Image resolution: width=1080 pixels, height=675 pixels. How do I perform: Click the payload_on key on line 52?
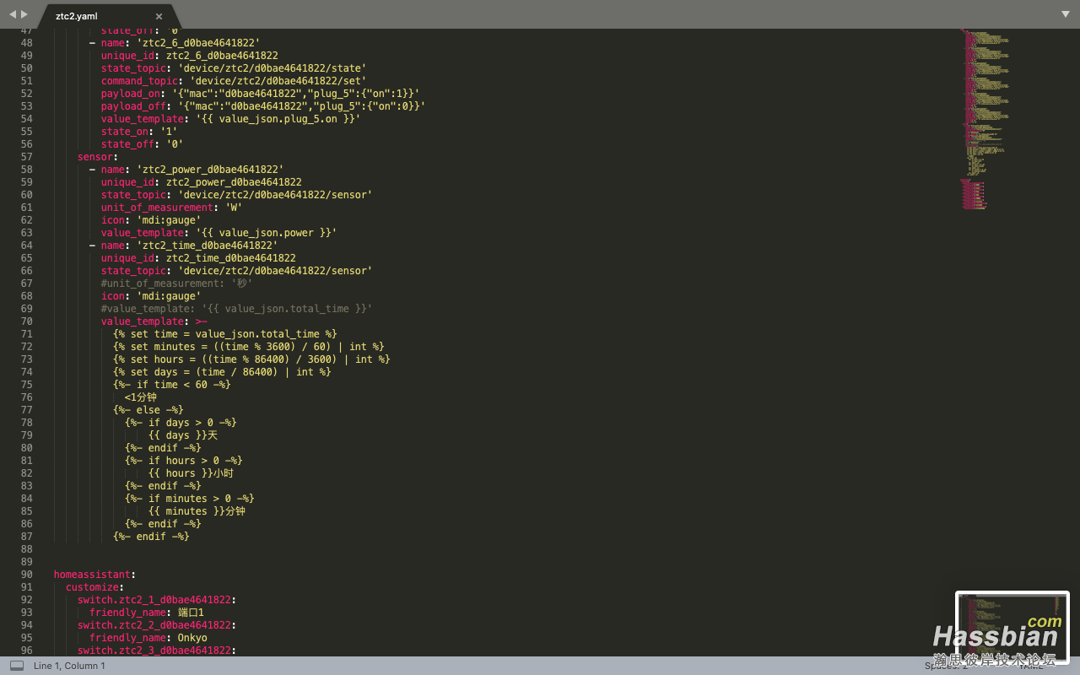click(x=133, y=94)
